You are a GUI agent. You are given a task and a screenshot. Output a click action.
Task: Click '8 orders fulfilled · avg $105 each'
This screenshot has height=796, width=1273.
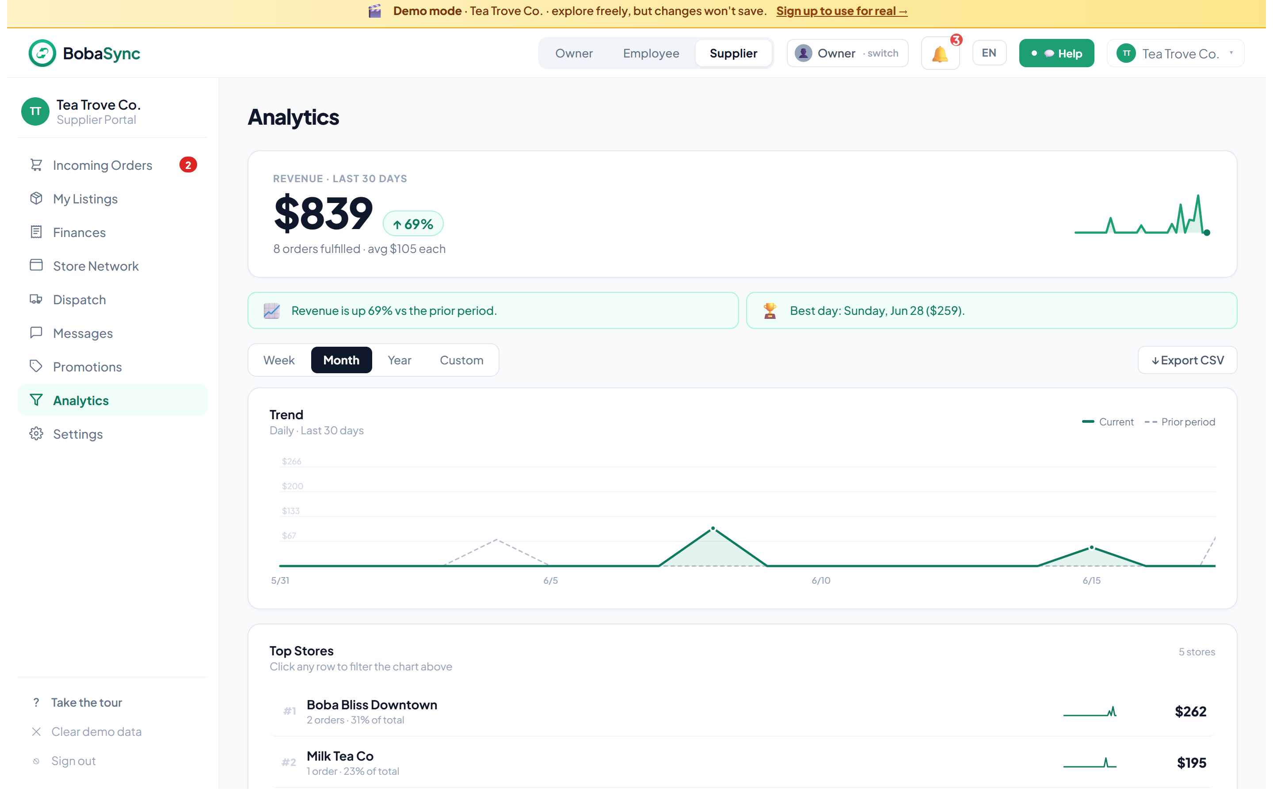[359, 249]
